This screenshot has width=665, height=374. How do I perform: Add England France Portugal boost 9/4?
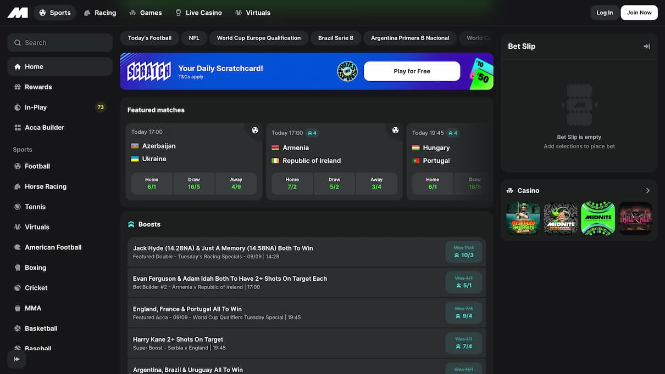click(x=464, y=313)
